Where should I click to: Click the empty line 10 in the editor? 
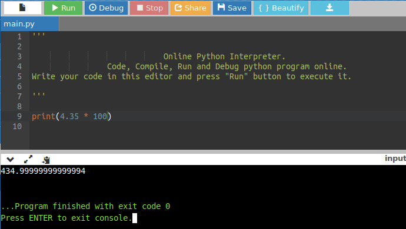tap(218, 126)
